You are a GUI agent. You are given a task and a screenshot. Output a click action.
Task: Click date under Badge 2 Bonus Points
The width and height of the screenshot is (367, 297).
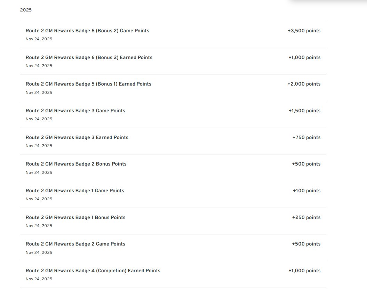[x=39, y=172]
